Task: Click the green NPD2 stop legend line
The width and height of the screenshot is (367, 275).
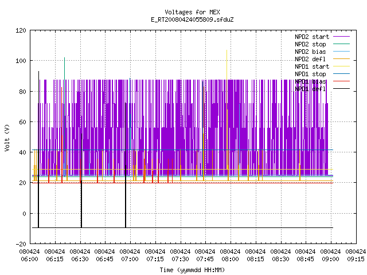Action: click(x=341, y=44)
